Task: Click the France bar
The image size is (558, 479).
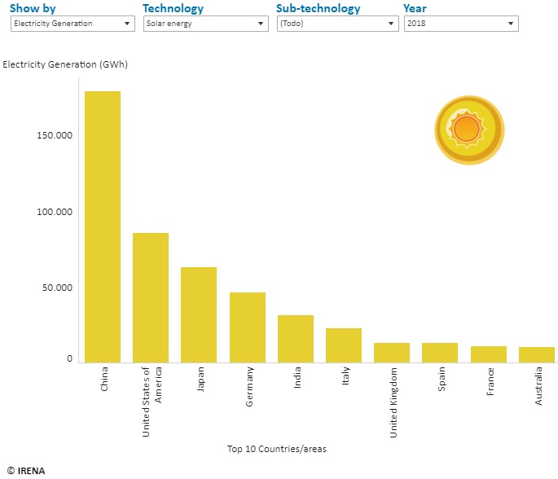Action: (x=489, y=354)
